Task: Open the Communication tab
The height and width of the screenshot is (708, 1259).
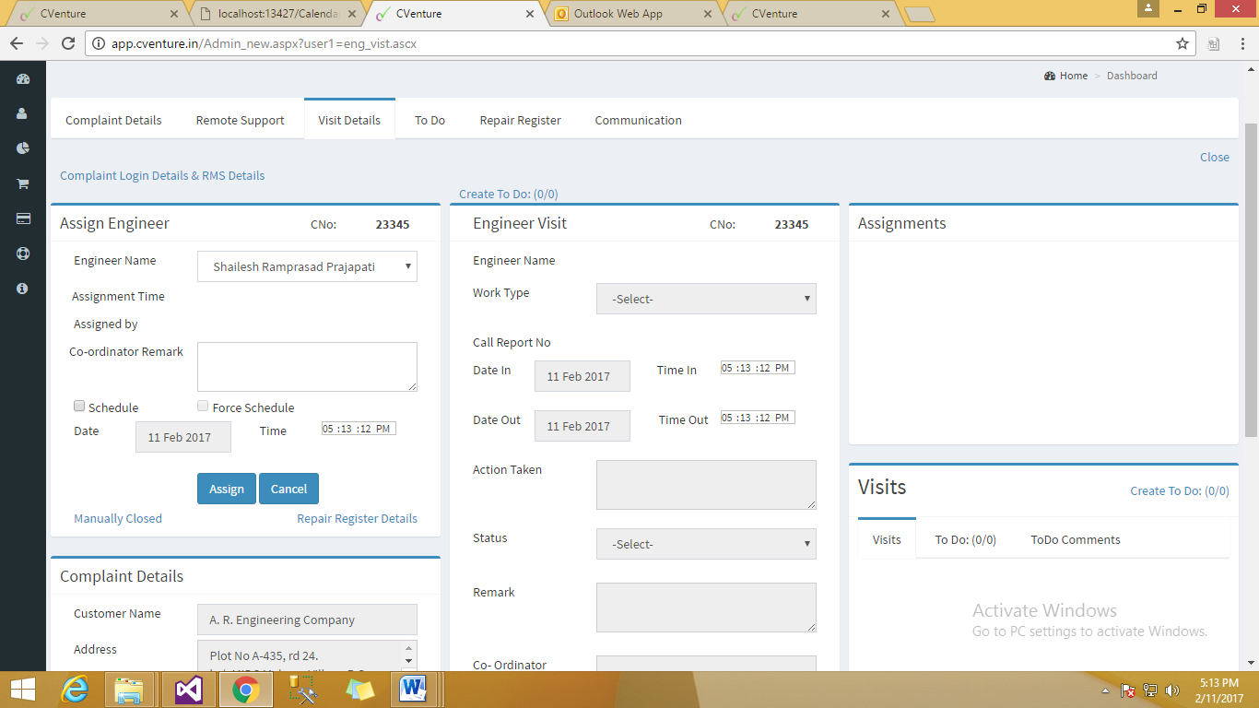Action: (x=638, y=120)
